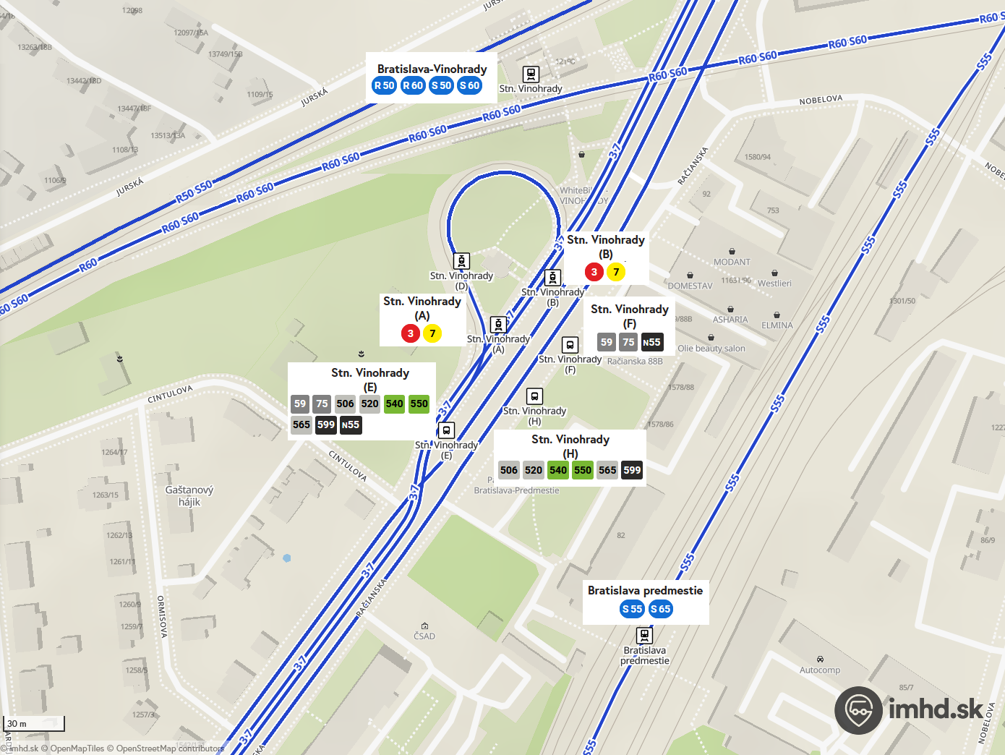
Task: Select the Bratislava predmestie train station icon
Action: [644, 636]
